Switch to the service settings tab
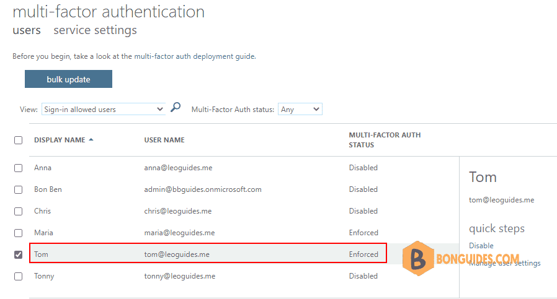Image resolution: width=557 pixels, height=299 pixels. [x=95, y=30]
